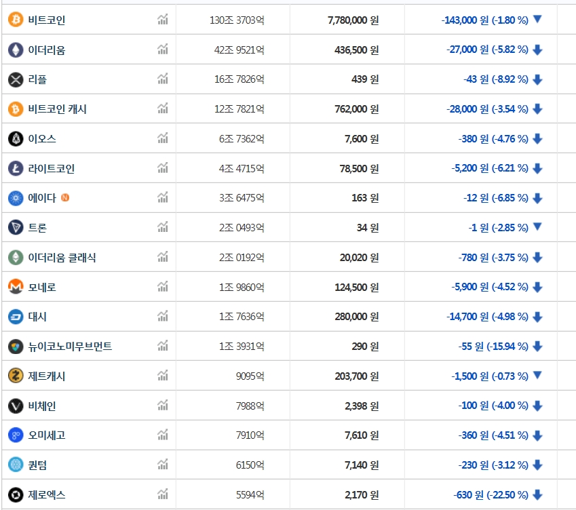Click the Monero (모네로) coin logo
Image resolution: width=576 pixels, height=510 pixels.
tap(16, 287)
